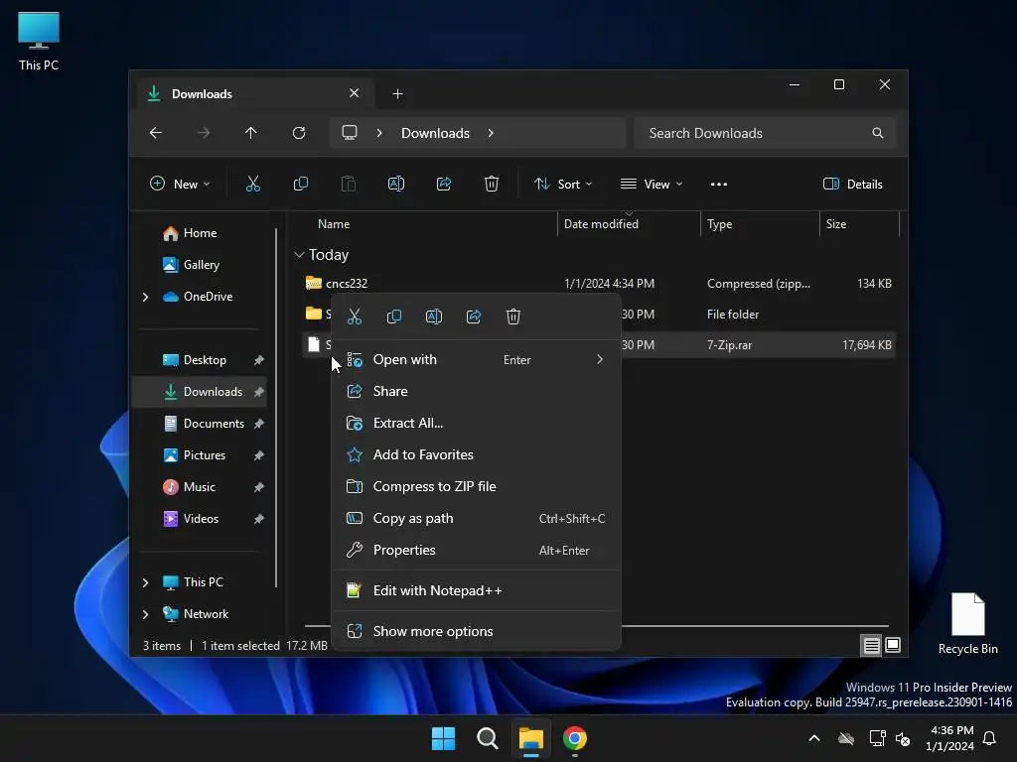The width and height of the screenshot is (1017, 762).
Task: Click File Explorer on the taskbar
Action: [530, 738]
